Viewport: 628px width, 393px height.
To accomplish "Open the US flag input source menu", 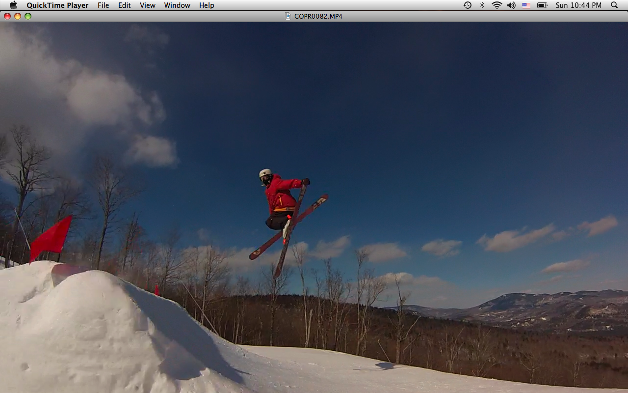I will [x=526, y=5].
